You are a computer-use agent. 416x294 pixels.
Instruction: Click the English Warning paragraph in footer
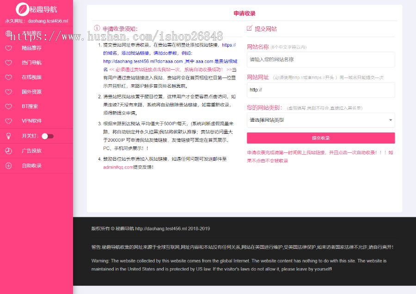click(239, 265)
